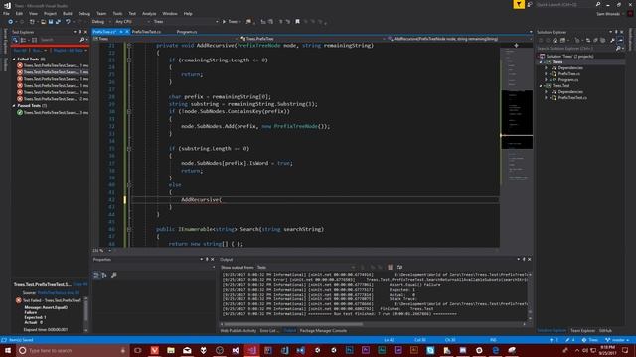636x357 pixels.
Task: Click the Trees repository indicator in status bar
Action: [x=590, y=340]
